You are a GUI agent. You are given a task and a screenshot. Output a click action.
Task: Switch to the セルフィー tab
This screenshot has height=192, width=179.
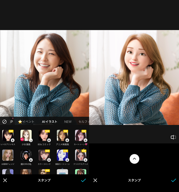coord(84,122)
